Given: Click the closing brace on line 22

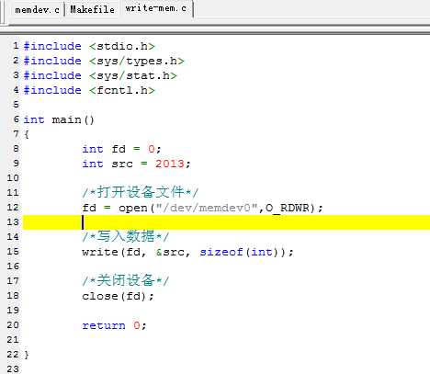Looking at the screenshot, I should tap(27, 355).
